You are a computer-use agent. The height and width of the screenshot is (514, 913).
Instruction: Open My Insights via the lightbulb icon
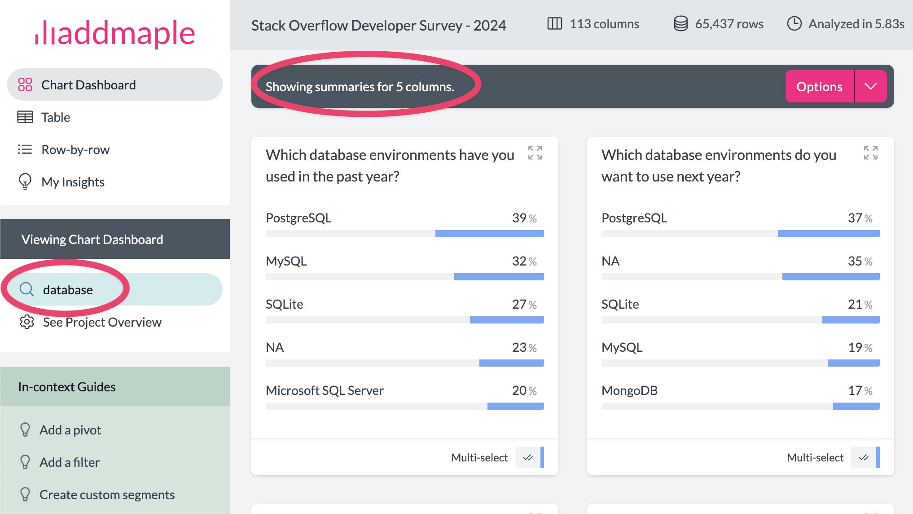25,182
